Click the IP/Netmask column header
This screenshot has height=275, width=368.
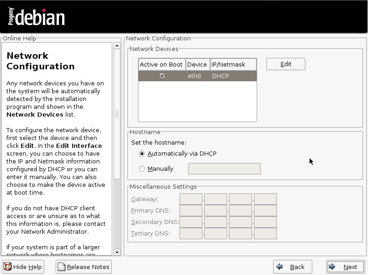tap(233, 65)
